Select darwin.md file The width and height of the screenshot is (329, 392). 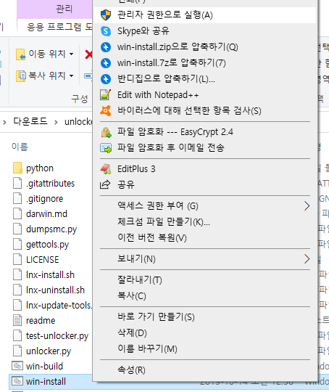pyautogui.click(x=40, y=214)
